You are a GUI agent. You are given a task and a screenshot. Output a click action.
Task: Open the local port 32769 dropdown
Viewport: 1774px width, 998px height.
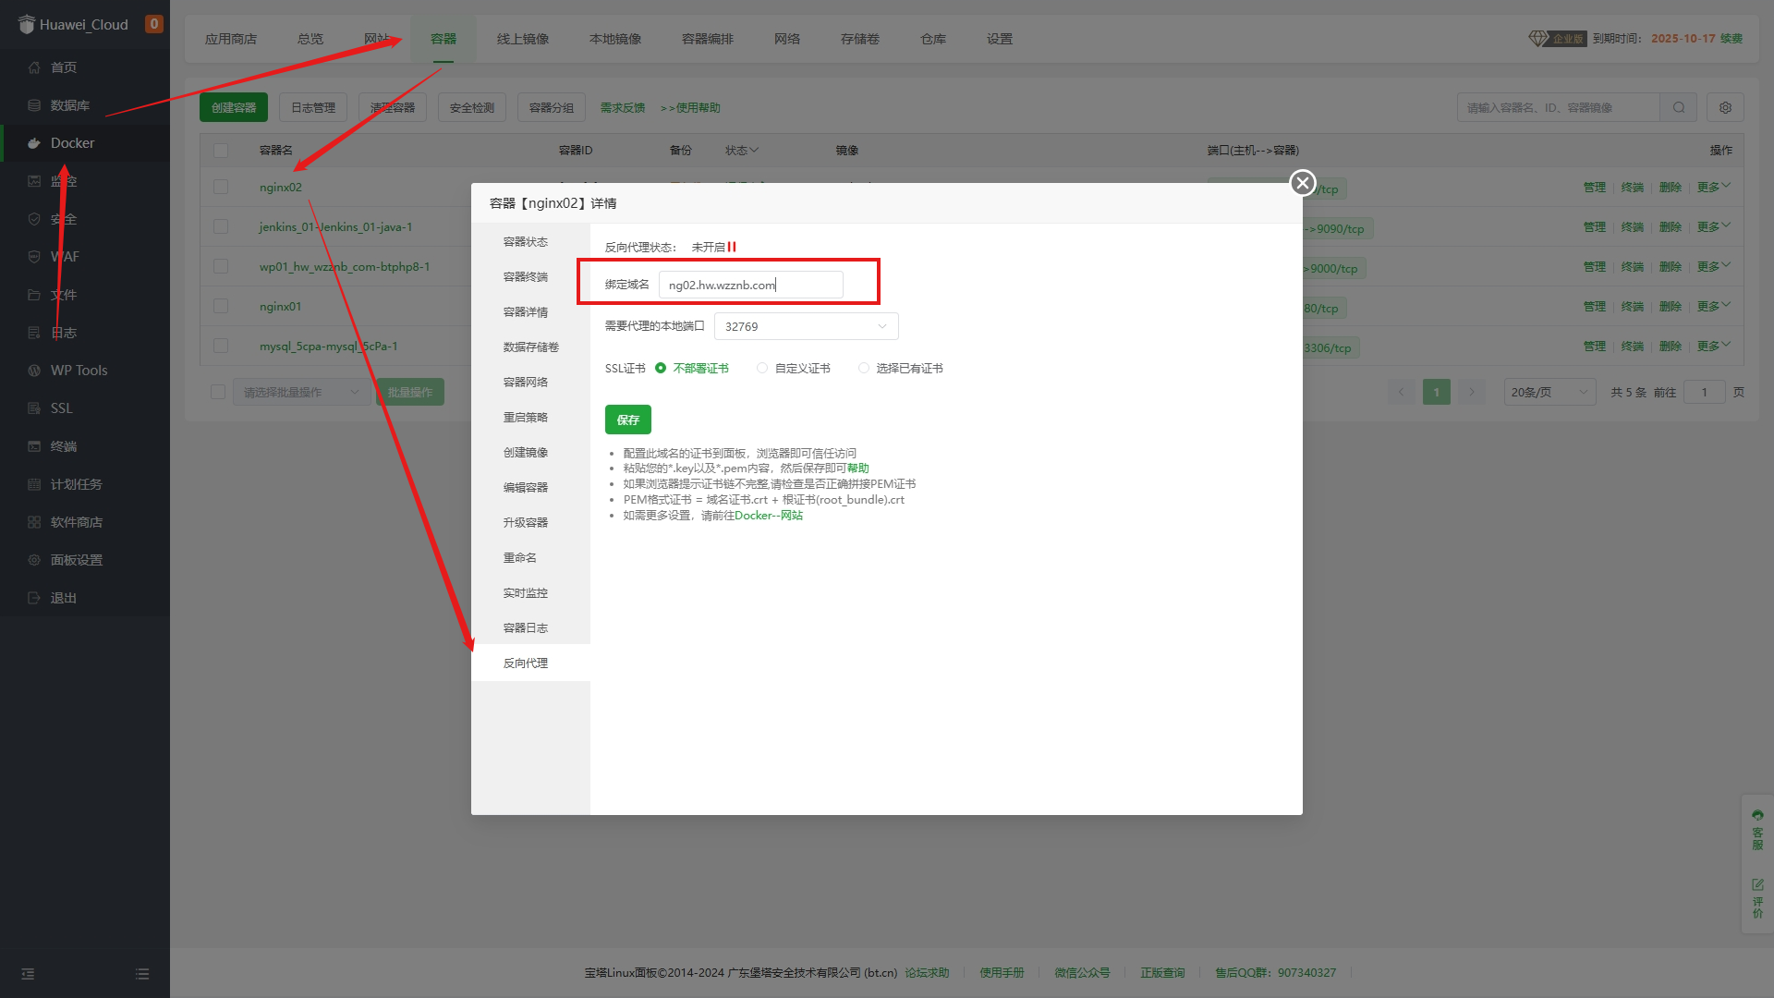pyautogui.click(x=806, y=326)
